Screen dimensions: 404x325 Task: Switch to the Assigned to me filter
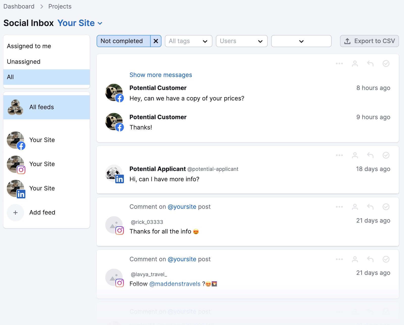29,46
